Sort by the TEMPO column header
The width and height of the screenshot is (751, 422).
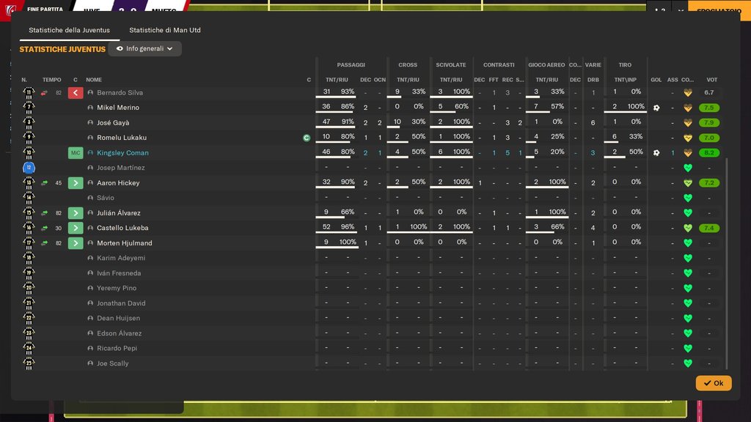pos(52,80)
